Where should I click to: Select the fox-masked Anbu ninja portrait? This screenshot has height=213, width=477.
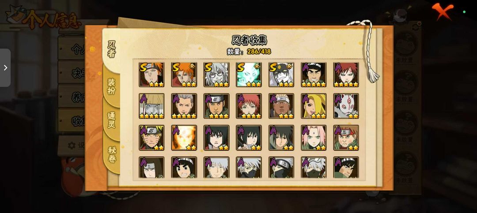[346, 106]
